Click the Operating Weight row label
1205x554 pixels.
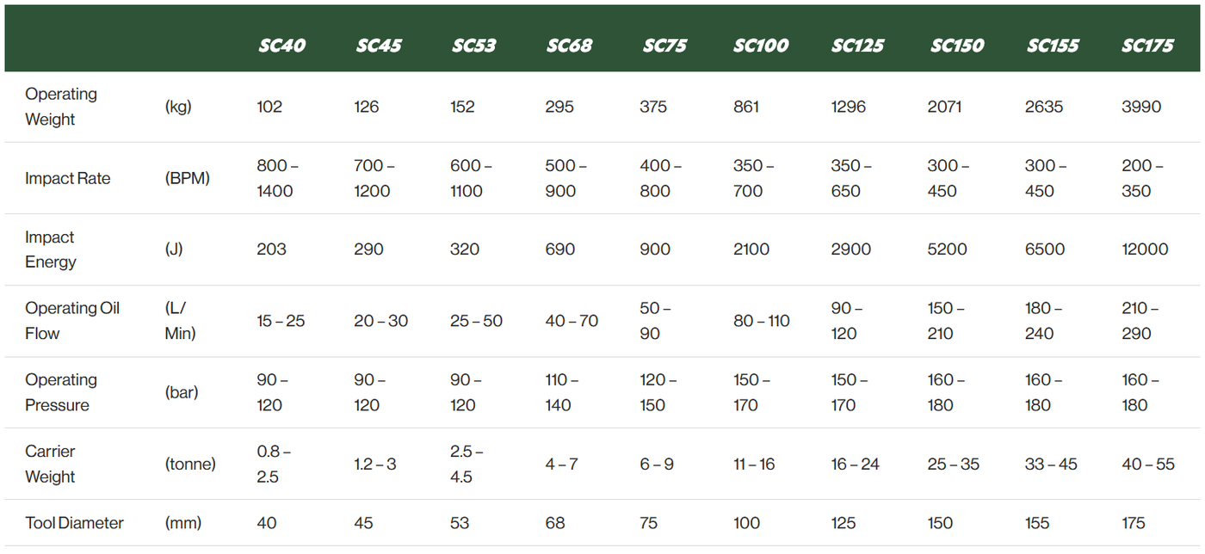(x=61, y=107)
